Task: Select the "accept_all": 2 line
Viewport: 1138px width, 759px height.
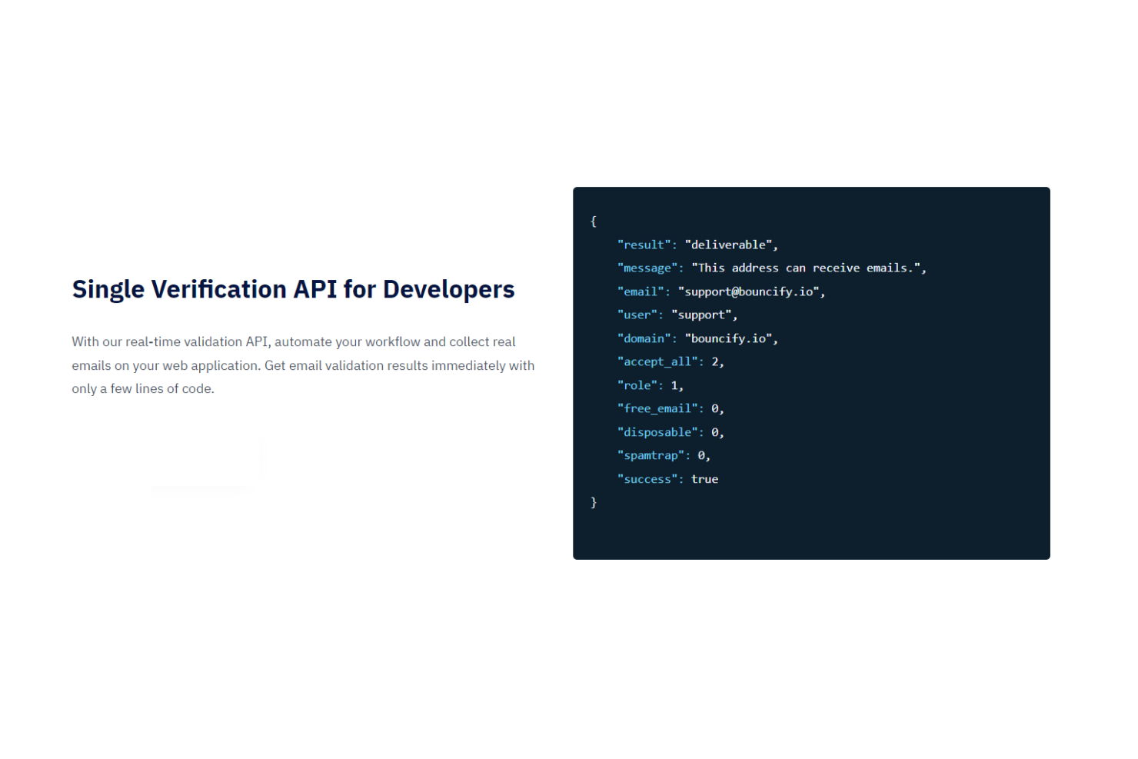Action: click(670, 361)
